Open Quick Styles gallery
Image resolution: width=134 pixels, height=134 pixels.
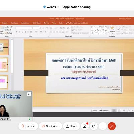118,30
